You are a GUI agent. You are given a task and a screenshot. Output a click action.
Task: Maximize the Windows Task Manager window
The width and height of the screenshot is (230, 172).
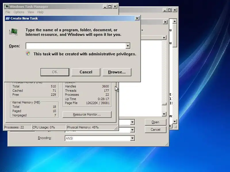point(110,7)
